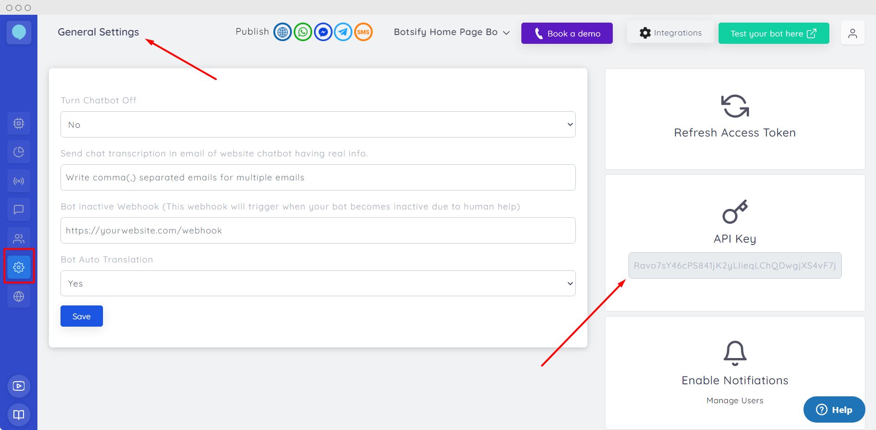876x430 pixels.
Task: Open the users sidebar icon
Action: 19,239
